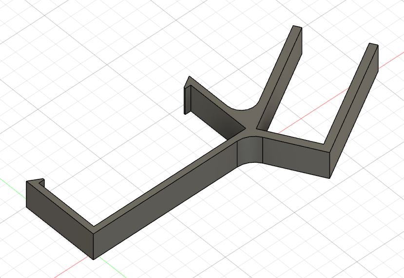Pick the outer side face of the bottom-left arm

click(58, 213)
